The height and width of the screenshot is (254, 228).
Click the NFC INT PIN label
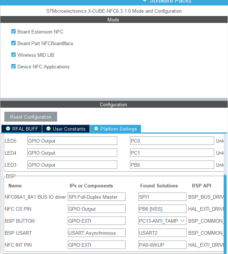[18, 245]
